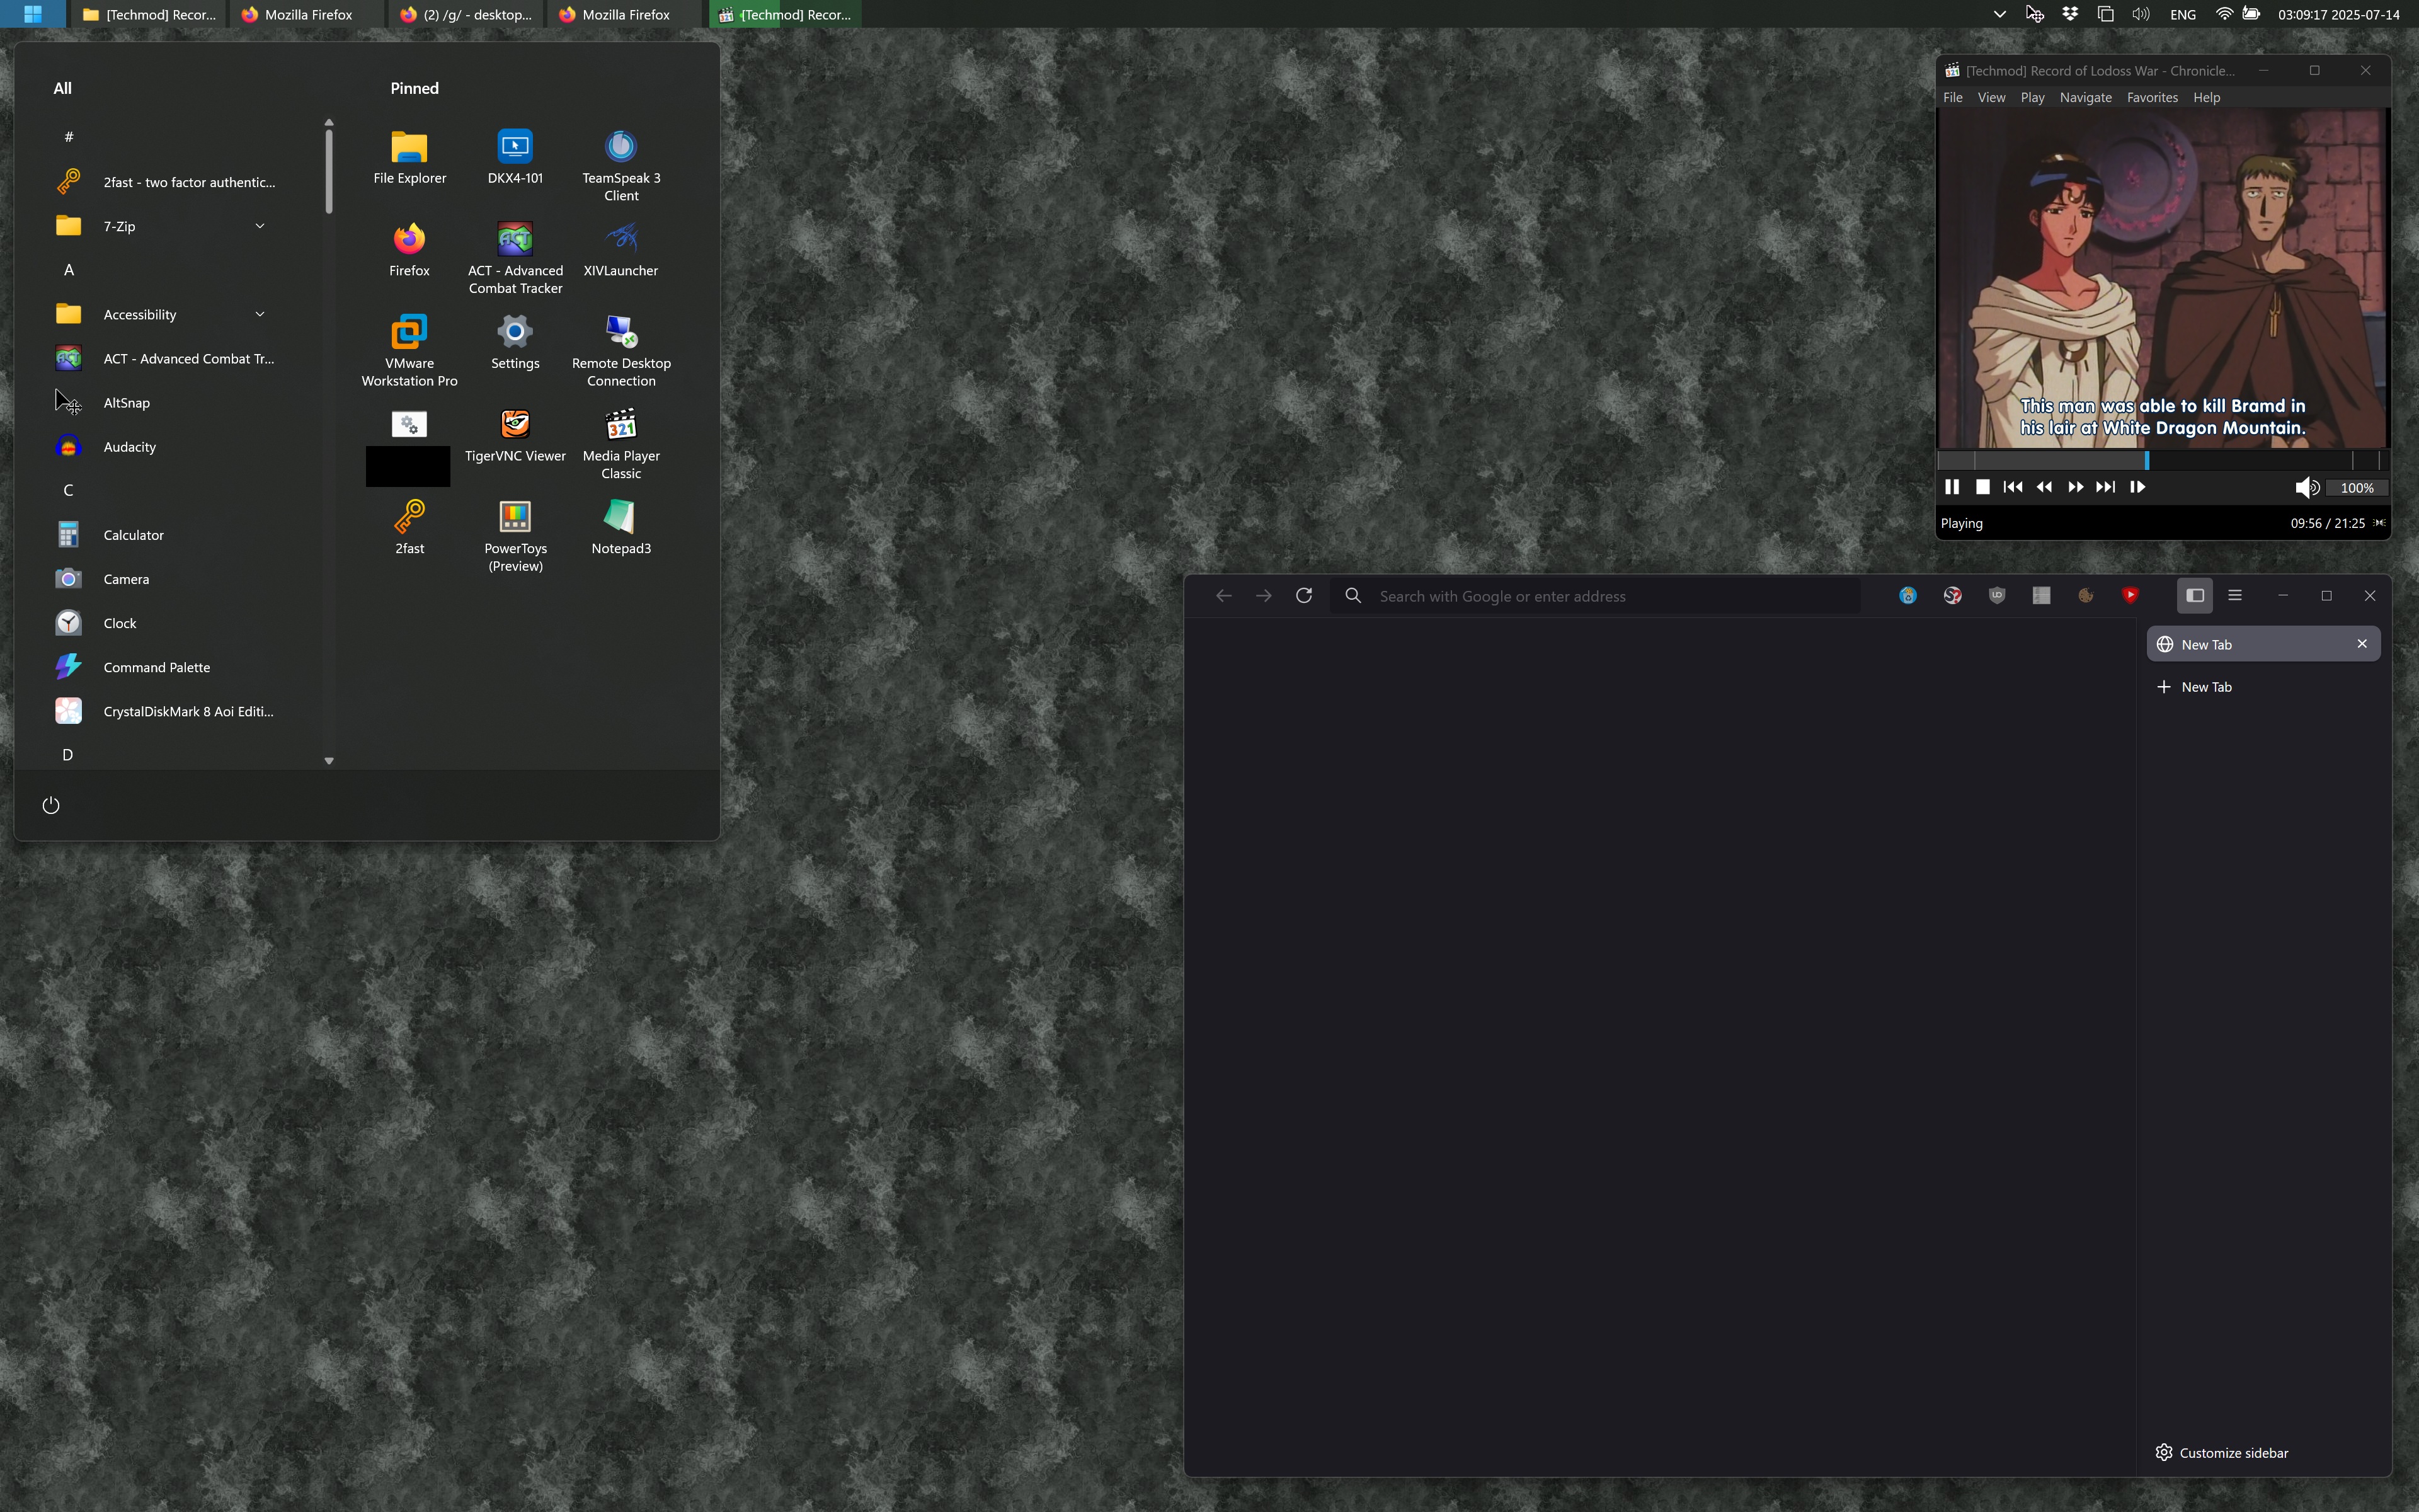The image size is (2419, 1512).
Task: Open pinned Settings app
Action: (515, 343)
